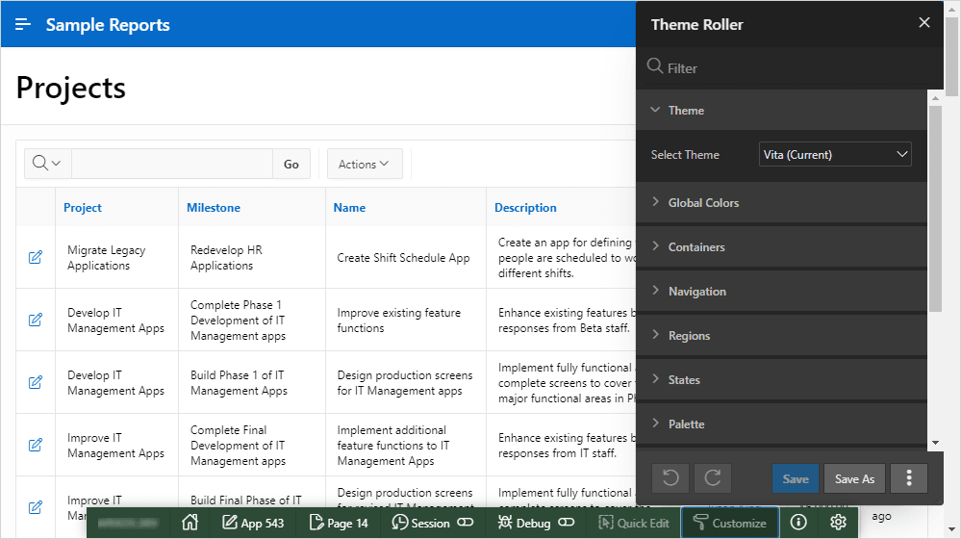
Task: Open search column selector magnifier dropdown
Action: (x=46, y=164)
